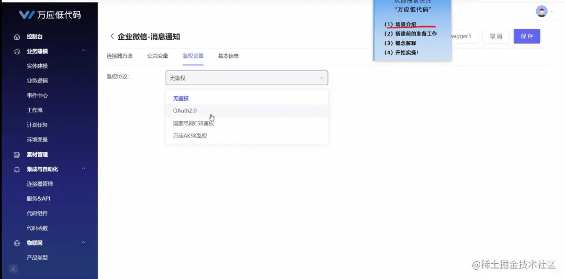Click the 物联网 menu heading
The height and width of the screenshot is (279, 565).
[35, 243]
